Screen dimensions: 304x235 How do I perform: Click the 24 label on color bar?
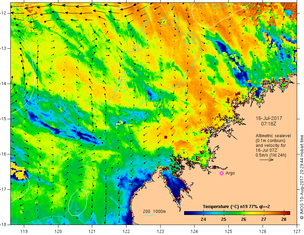(x=203, y=219)
